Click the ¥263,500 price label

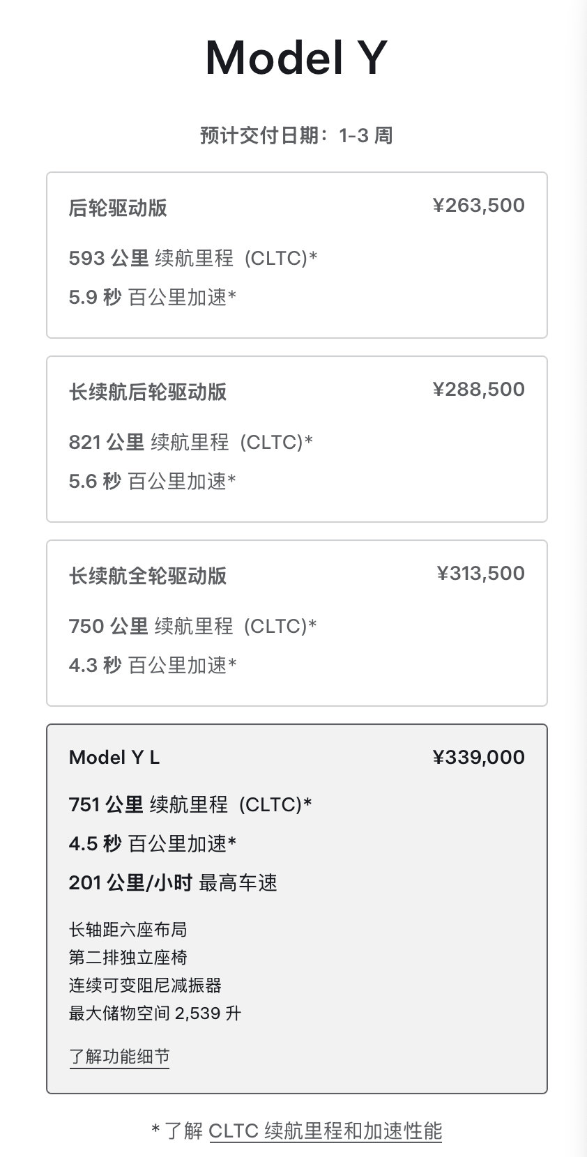point(478,206)
